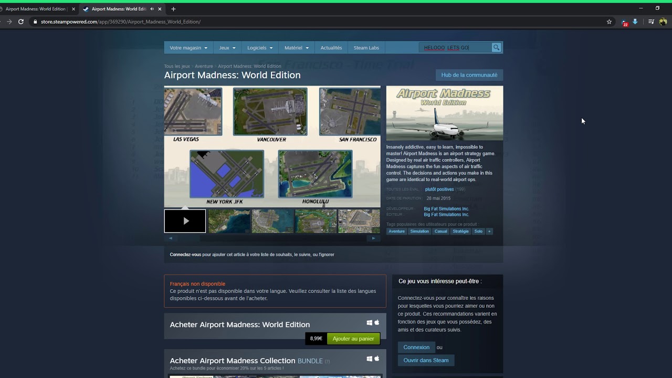Screen dimensions: 672x378
Task: Click the release date 28 mai 2015
Action: click(438, 198)
